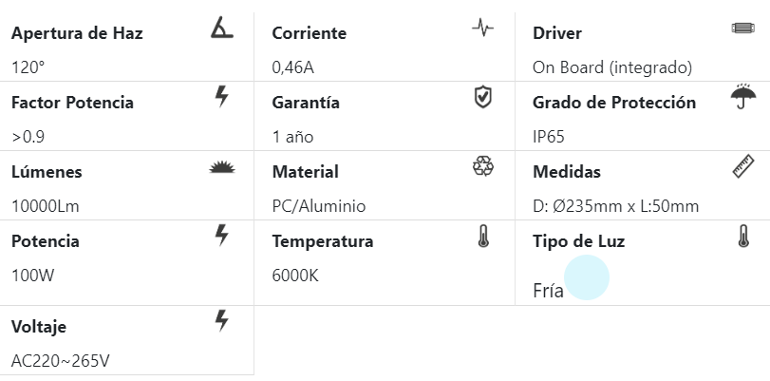
Task: Click the 10000Lm lumens value
Action: click(47, 206)
